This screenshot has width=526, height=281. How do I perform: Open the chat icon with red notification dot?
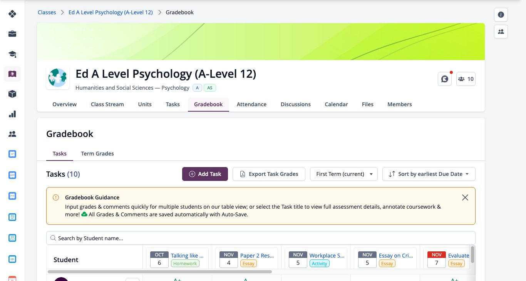[x=445, y=79]
